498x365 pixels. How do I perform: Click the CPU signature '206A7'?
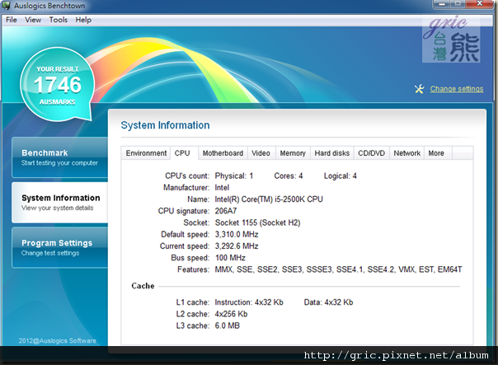point(226,211)
